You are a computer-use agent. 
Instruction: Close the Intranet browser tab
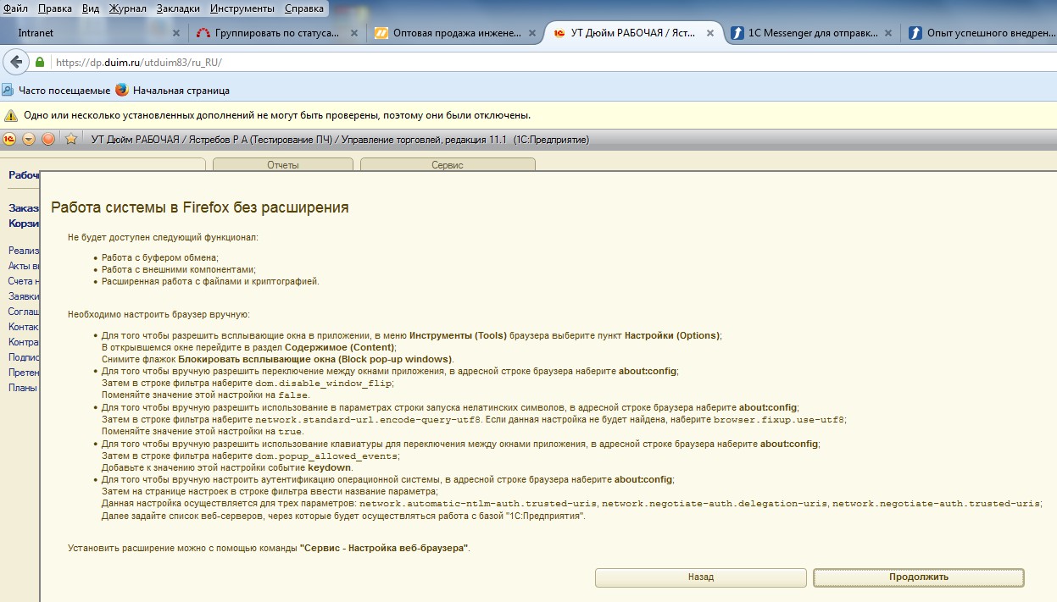pos(176,34)
